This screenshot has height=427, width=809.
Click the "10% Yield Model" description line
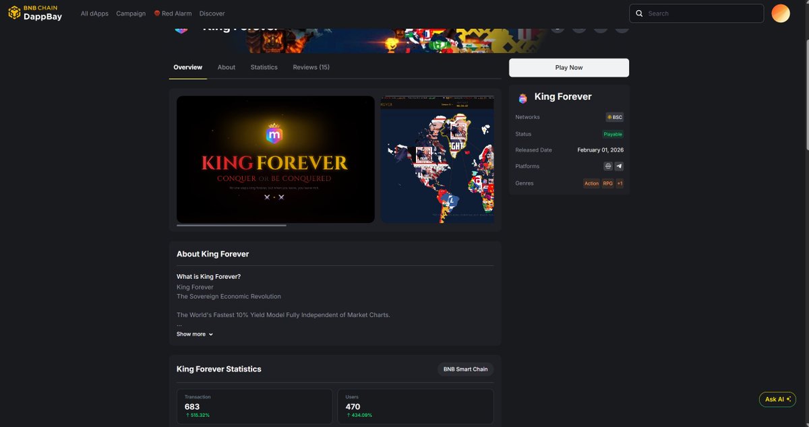283,315
